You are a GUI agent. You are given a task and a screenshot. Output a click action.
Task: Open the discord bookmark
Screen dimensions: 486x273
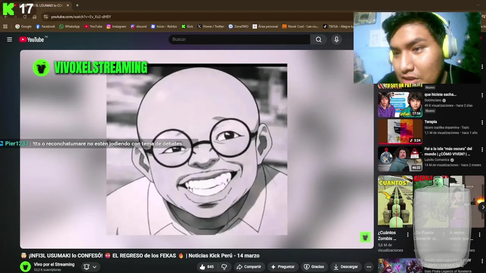point(139,27)
